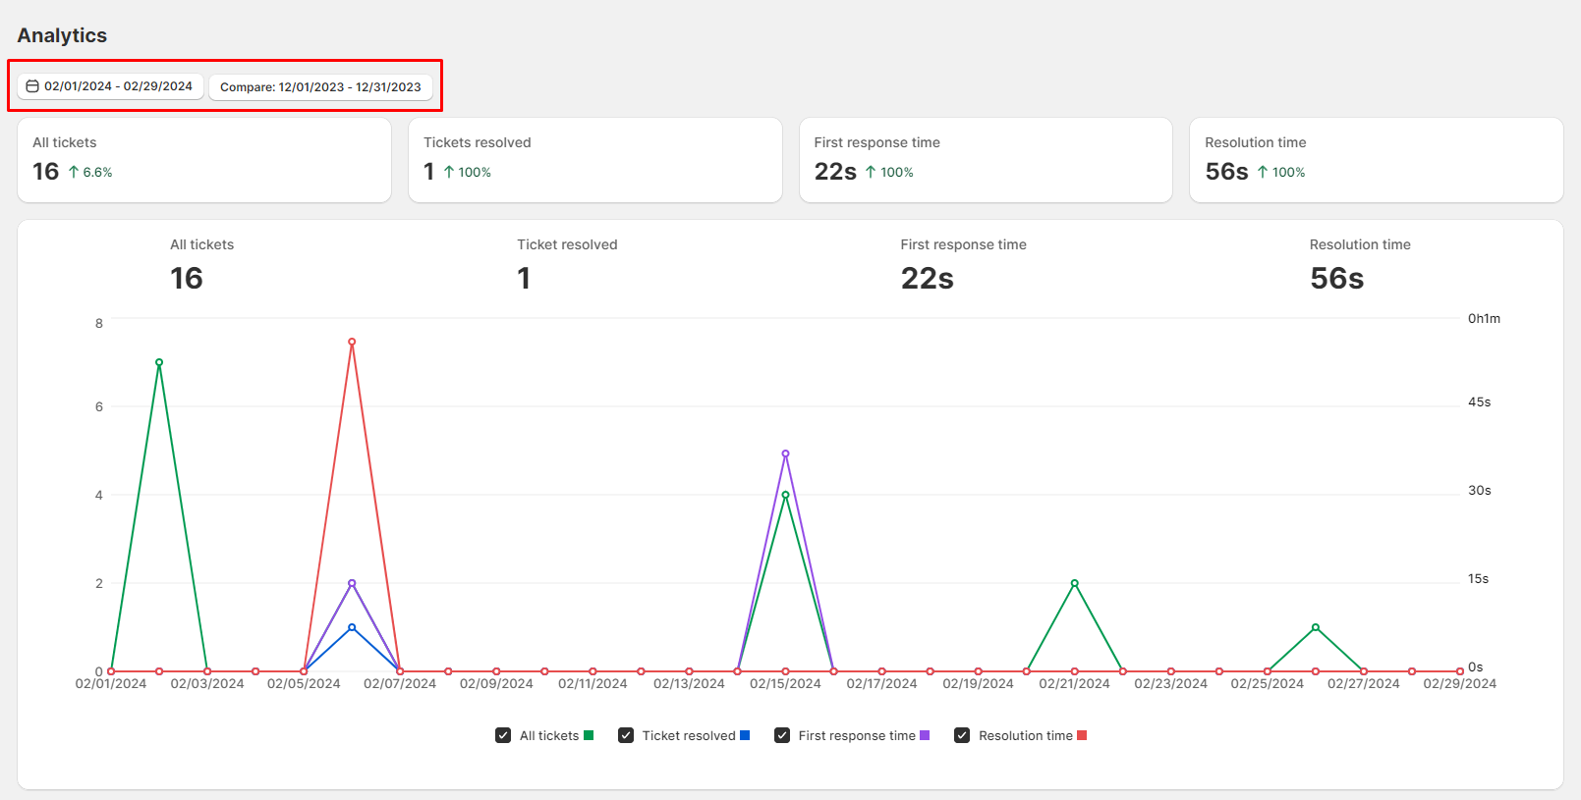This screenshot has height=800, width=1581.
Task: Click the green All tickets color swatch
Action: click(589, 735)
